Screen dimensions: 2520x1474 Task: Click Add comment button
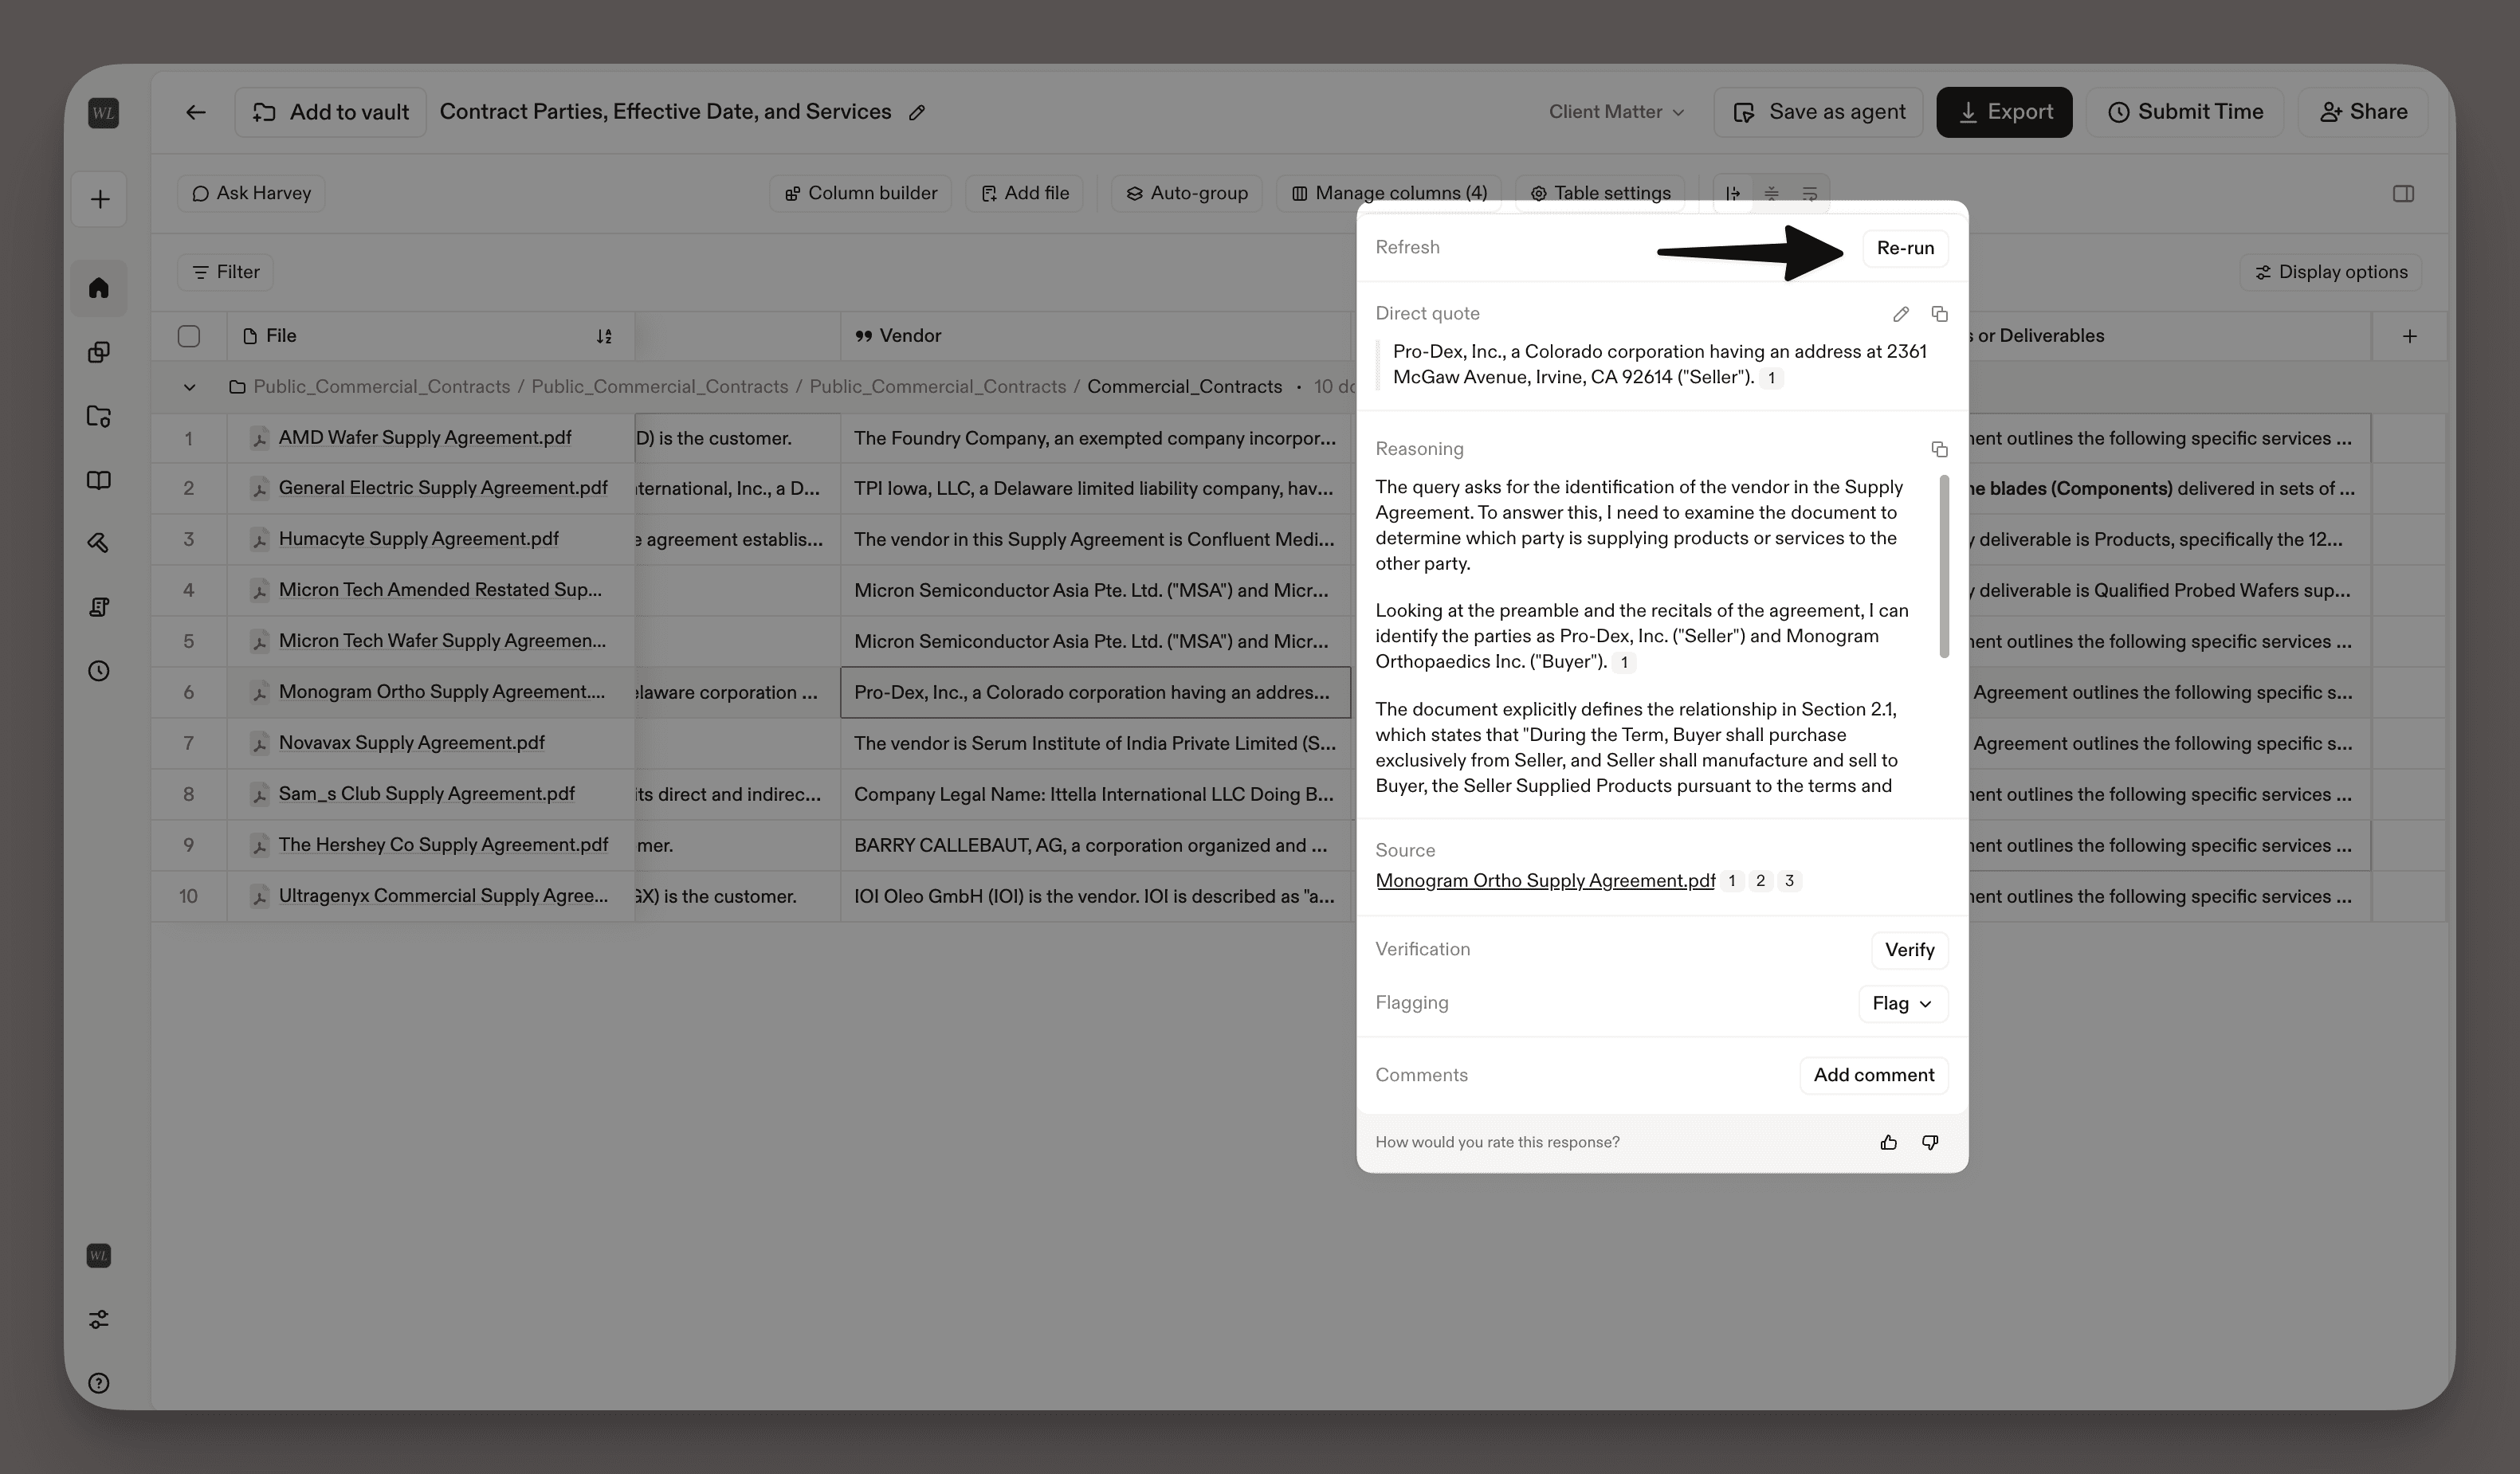(x=1873, y=1075)
